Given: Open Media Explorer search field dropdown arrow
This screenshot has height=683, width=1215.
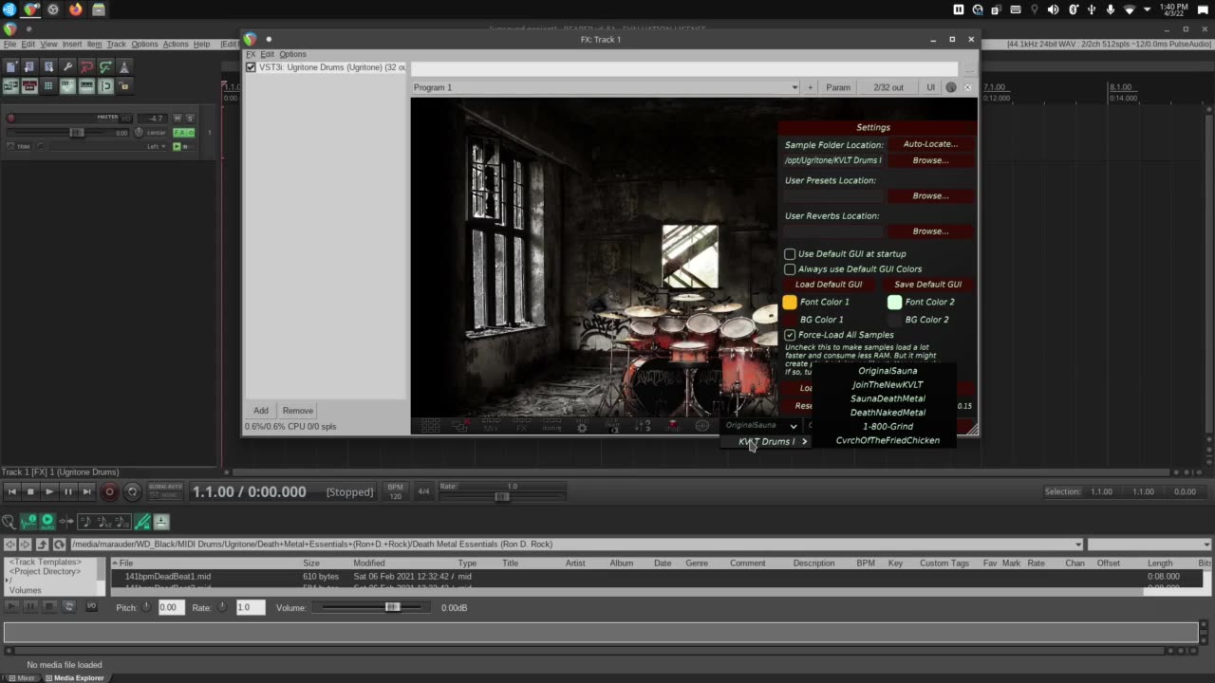Looking at the screenshot, I should coord(1206,545).
